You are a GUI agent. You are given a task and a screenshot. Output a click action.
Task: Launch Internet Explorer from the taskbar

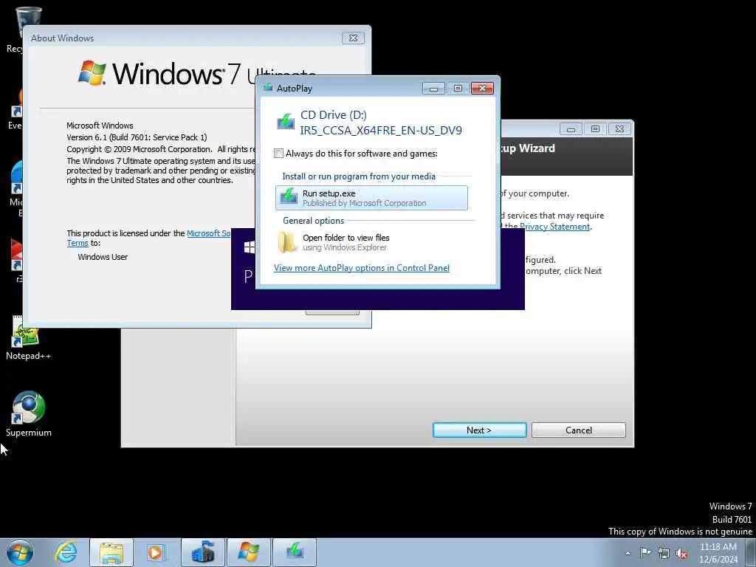coord(66,552)
